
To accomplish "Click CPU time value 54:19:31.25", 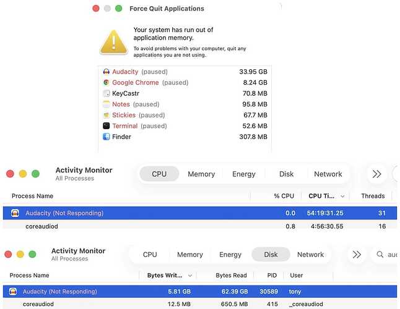I will pos(325,213).
